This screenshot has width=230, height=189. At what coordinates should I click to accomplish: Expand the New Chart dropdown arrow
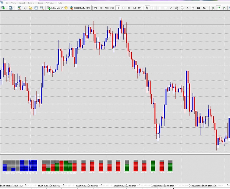(6, 8)
